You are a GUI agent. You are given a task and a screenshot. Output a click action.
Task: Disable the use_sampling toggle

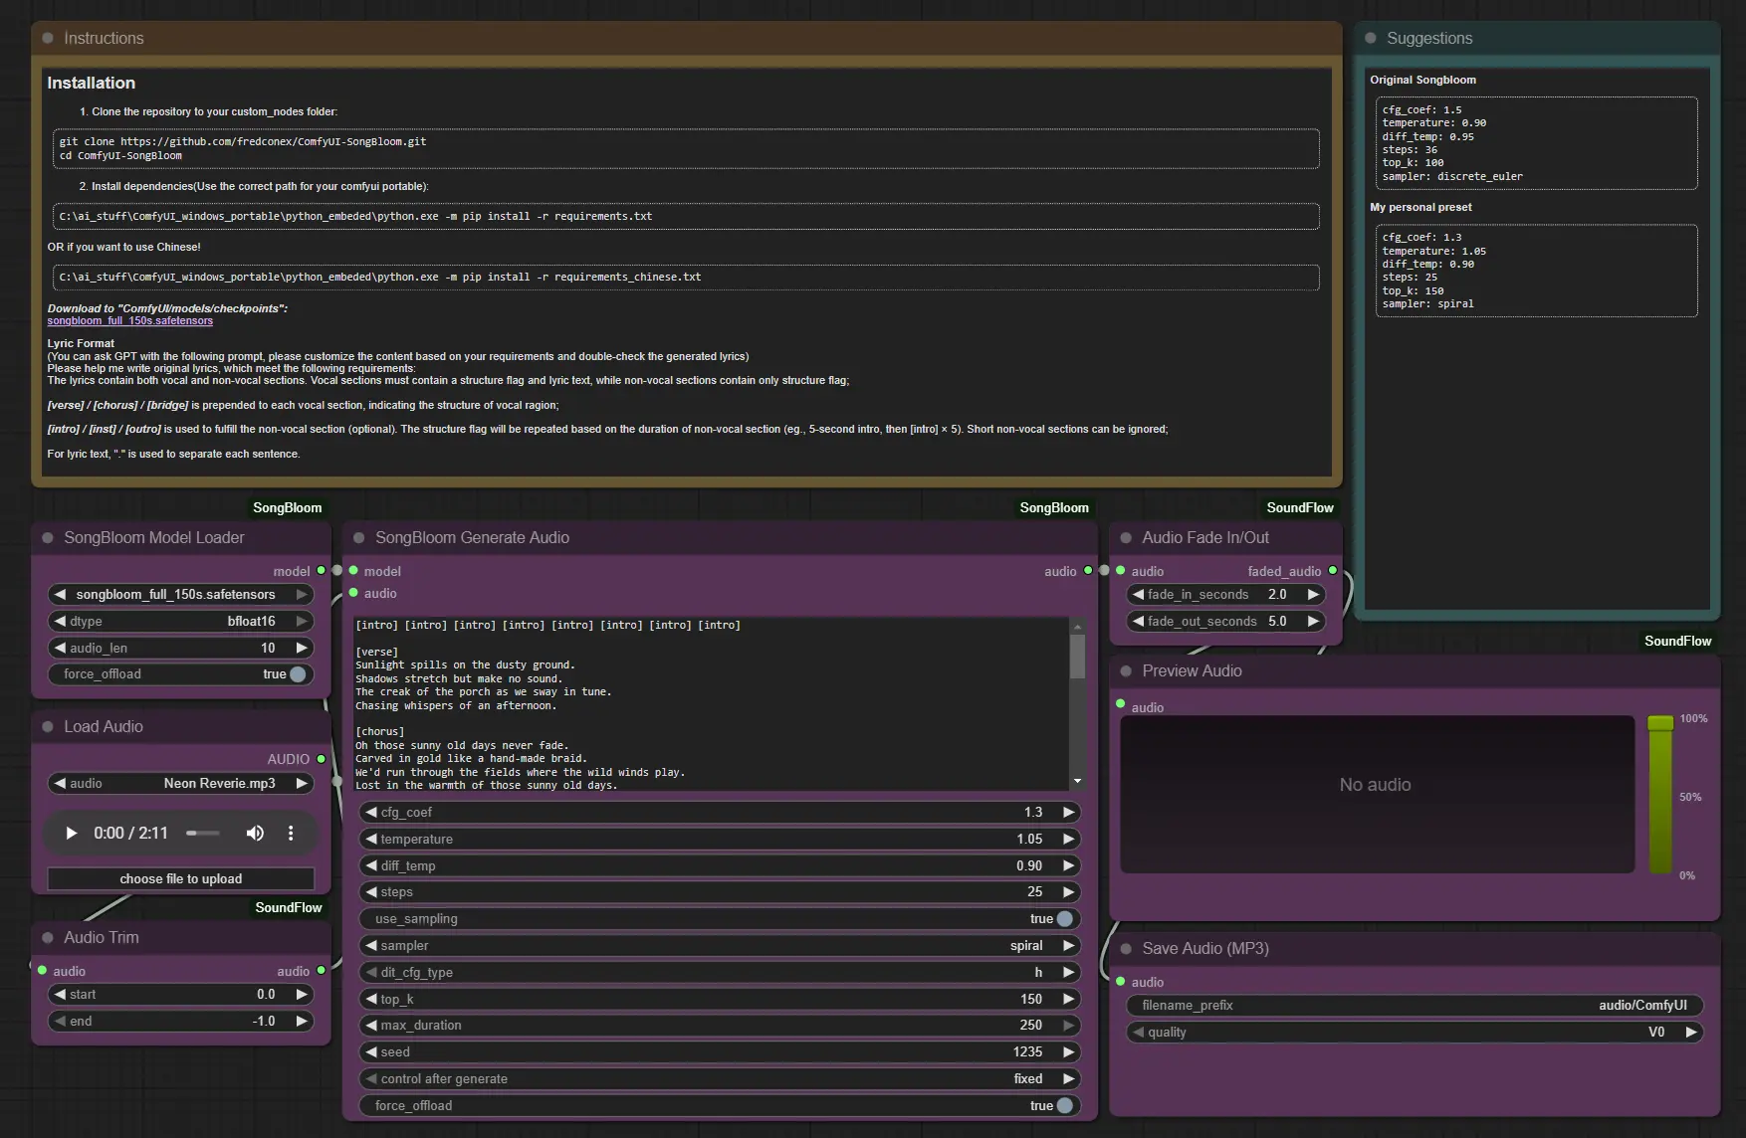(x=1064, y=919)
